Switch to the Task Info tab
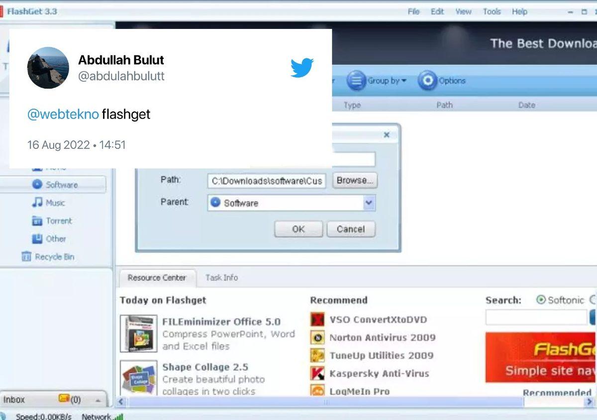 [221, 278]
